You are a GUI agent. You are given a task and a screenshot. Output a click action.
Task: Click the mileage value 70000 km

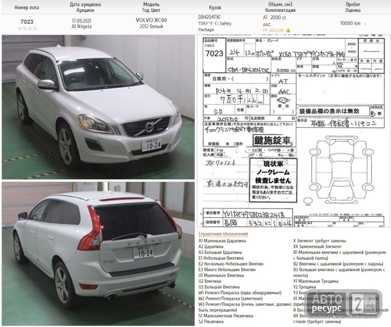tap(350, 23)
